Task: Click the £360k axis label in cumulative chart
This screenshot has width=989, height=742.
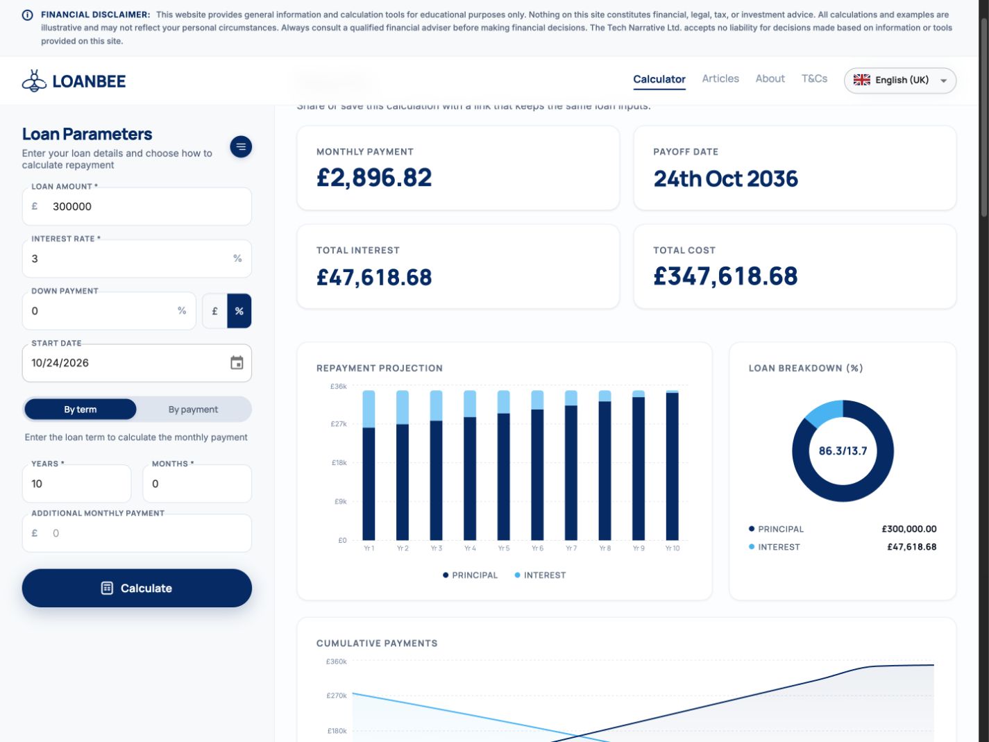Action: coord(336,661)
